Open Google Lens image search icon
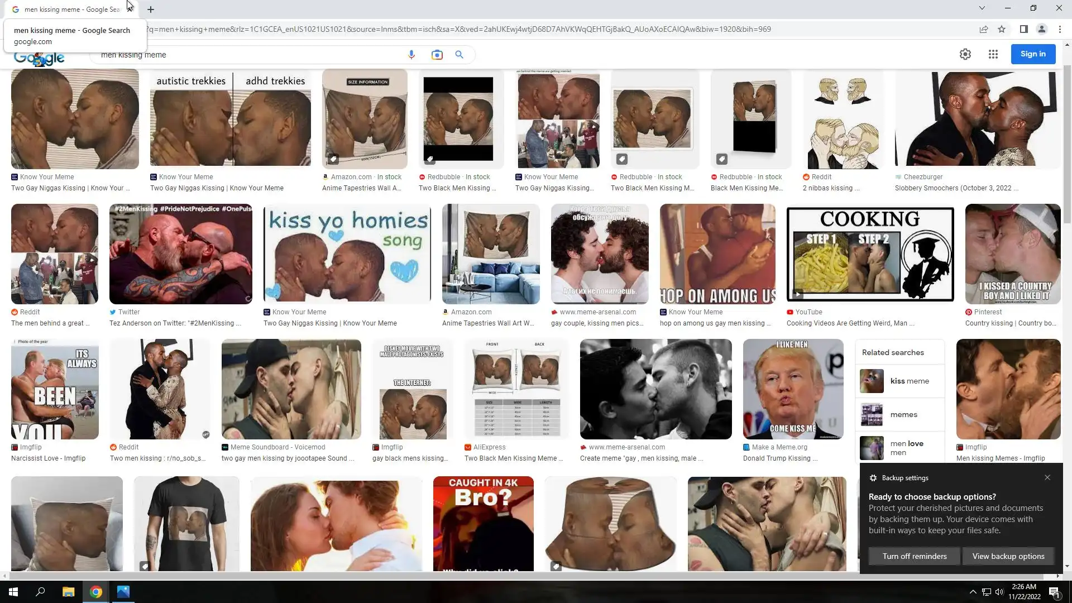The width and height of the screenshot is (1072, 603). pos(437,55)
